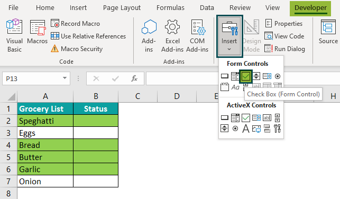Select the Developer tab
Viewport: 340px width, 199px height.
coord(310,8)
